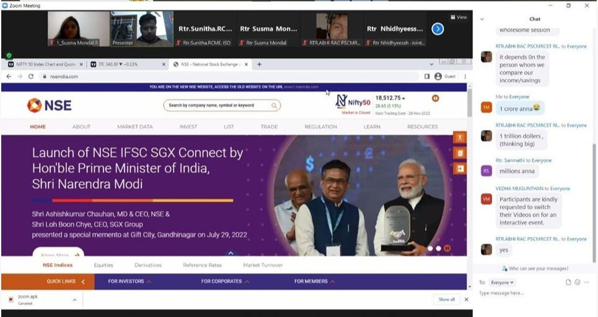Click the accessibility icon on right edge
The height and width of the screenshot is (317, 598).
[x=460, y=137]
